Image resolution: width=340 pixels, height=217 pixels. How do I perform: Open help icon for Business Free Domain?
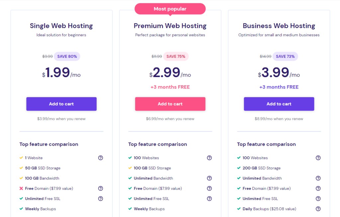point(318,188)
